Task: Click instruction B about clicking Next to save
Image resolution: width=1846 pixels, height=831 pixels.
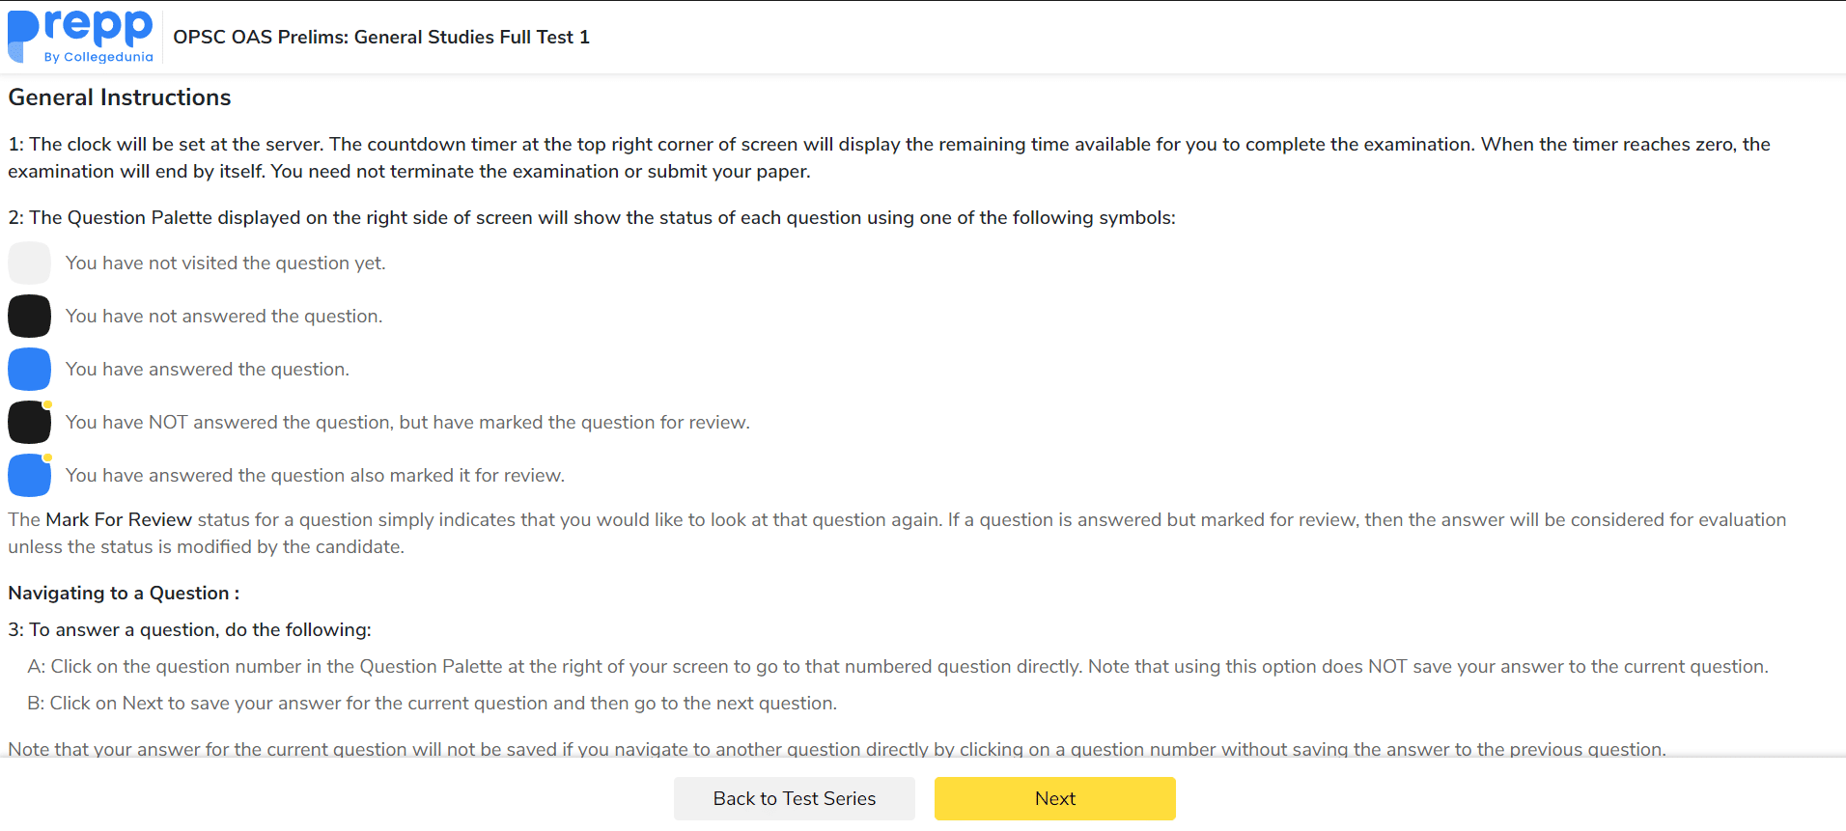Action: [433, 704]
